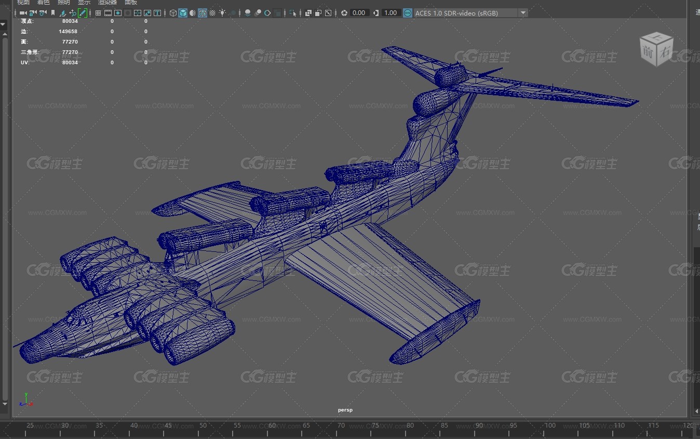Click the Image Plane icon
This screenshot has width=700, height=439.
click(62, 13)
